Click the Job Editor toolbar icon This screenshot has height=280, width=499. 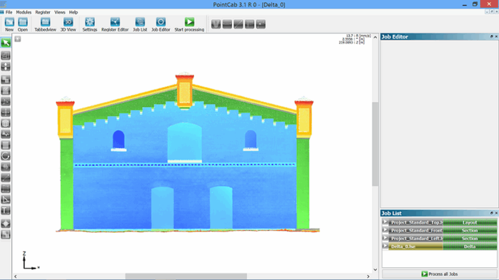click(x=161, y=22)
